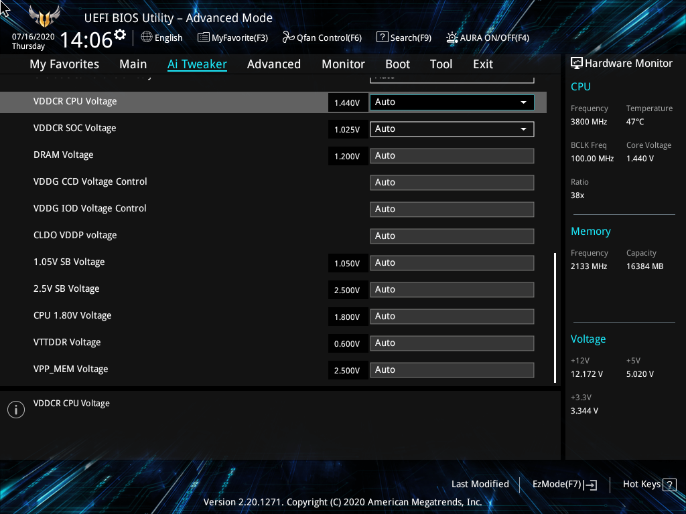Click the 2133 MHz memory frequency
This screenshot has height=514, width=686.
pos(589,266)
